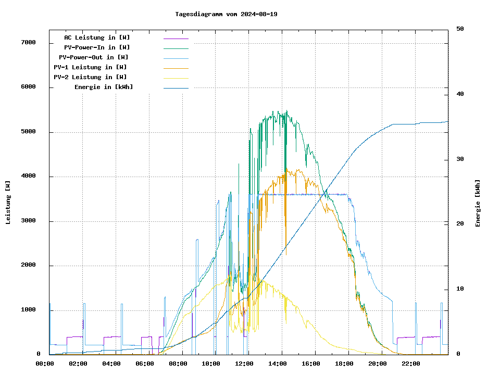Click the 7000 tick on the left axis
The width and height of the screenshot is (500, 375).
coord(28,43)
